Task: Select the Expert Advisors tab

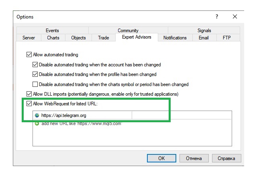Action: (x=137, y=37)
